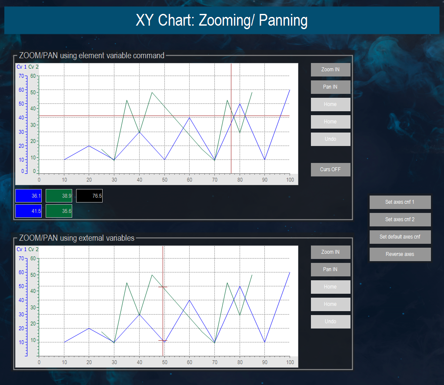Click the red crosshair cursor in lower chart
This screenshot has height=385, width=444.
(163, 287)
